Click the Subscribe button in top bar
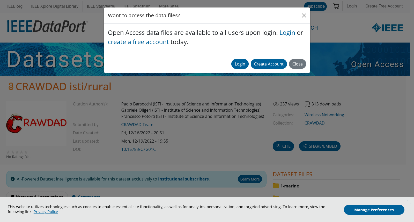The width and height of the screenshot is (414, 222). 315,6
